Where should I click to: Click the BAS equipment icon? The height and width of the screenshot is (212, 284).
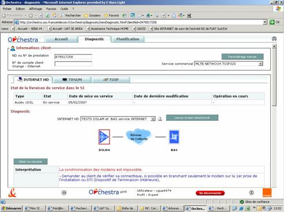pyautogui.click(x=174, y=137)
